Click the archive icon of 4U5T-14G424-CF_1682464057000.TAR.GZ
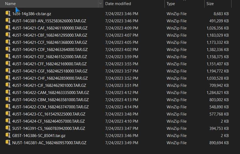The image size is (240, 154). point(8,121)
